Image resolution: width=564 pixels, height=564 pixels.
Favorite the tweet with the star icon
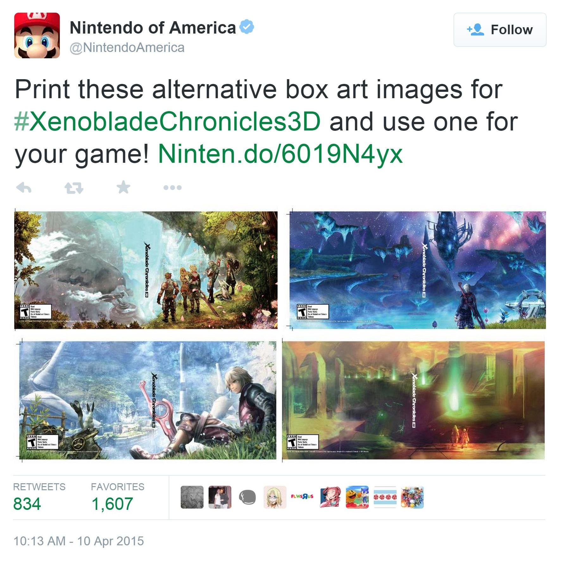click(x=123, y=187)
